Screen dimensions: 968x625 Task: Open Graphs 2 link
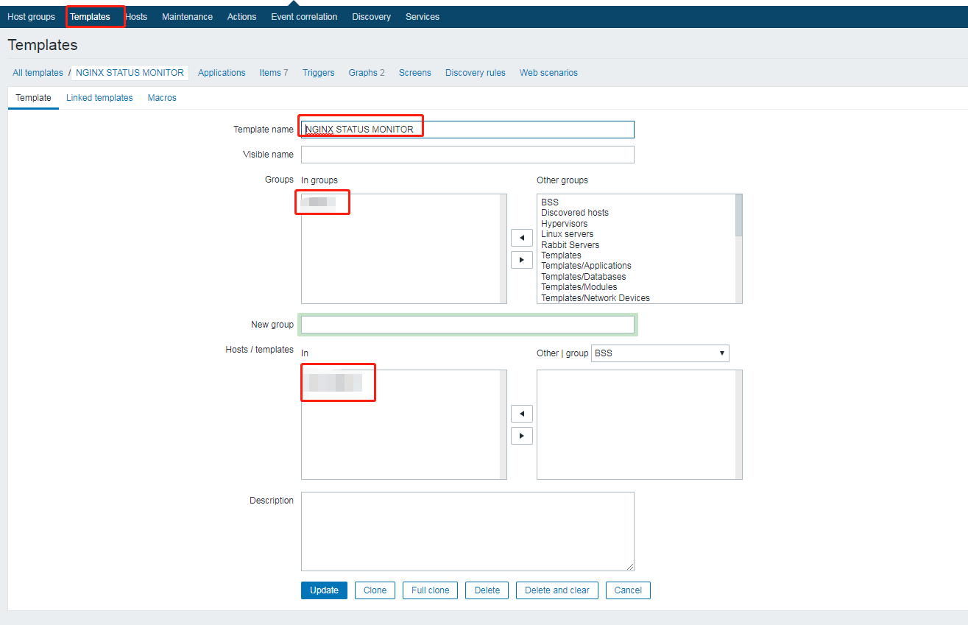pyautogui.click(x=367, y=73)
